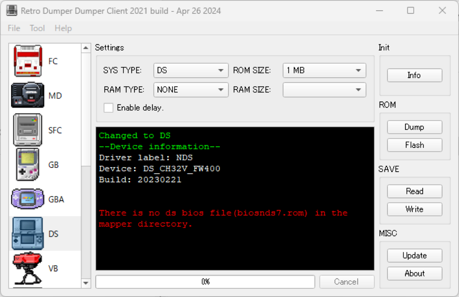Open the Help menu

63,28
